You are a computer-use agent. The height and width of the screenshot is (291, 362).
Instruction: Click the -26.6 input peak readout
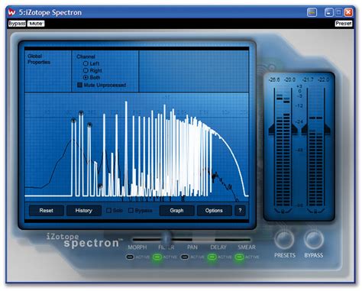274,79
